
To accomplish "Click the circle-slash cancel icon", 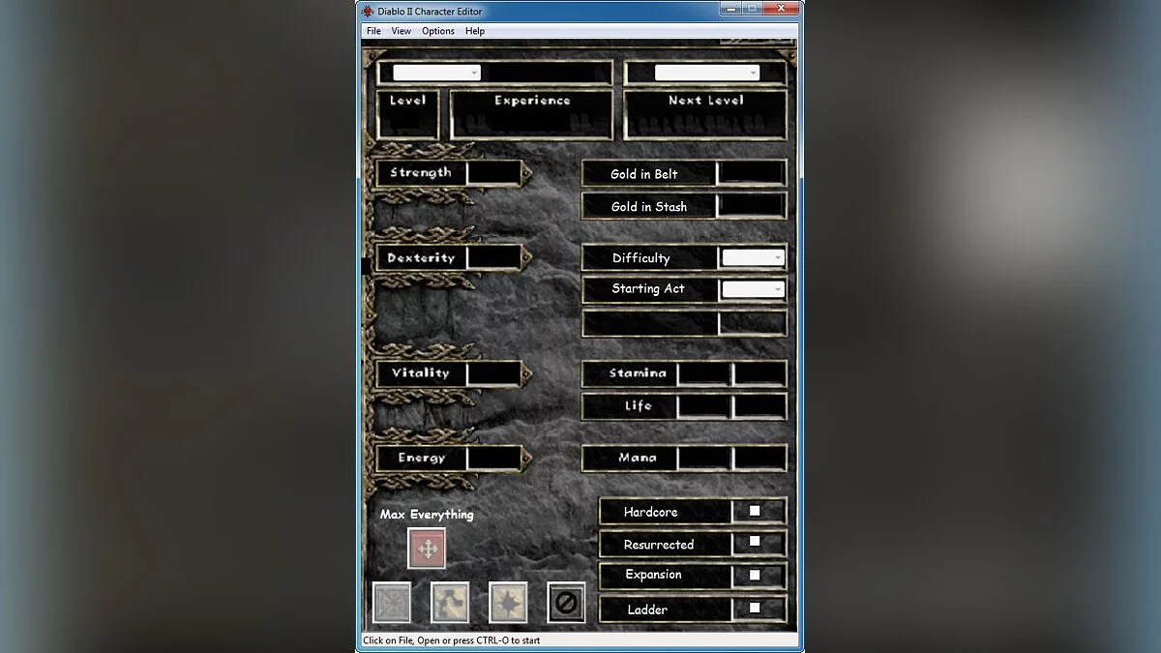I will (x=566, y=603).
